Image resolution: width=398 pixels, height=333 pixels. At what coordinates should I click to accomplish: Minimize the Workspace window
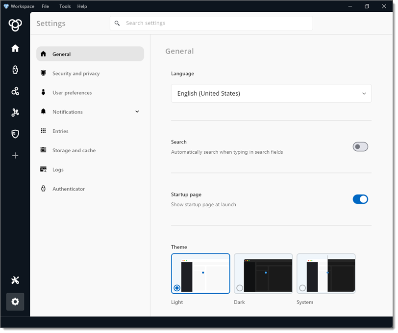[x=350, y=6]
